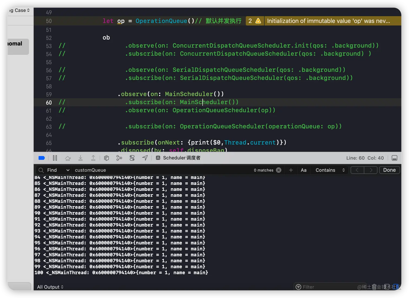Open the Debug View Hierarchy icon
Image resolution: width=409 pixels, height=298 pixels.
click(x=106, y=158)
